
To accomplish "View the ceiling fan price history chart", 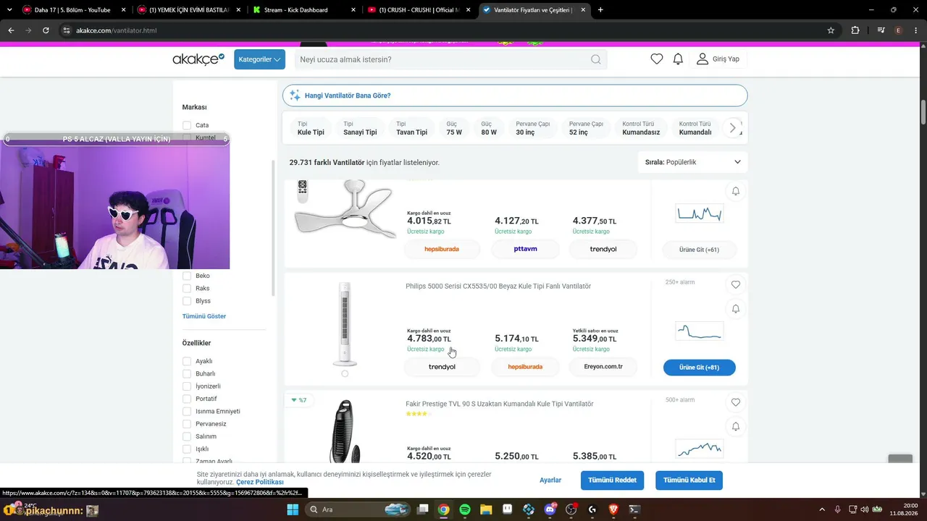I will (700, 213).
